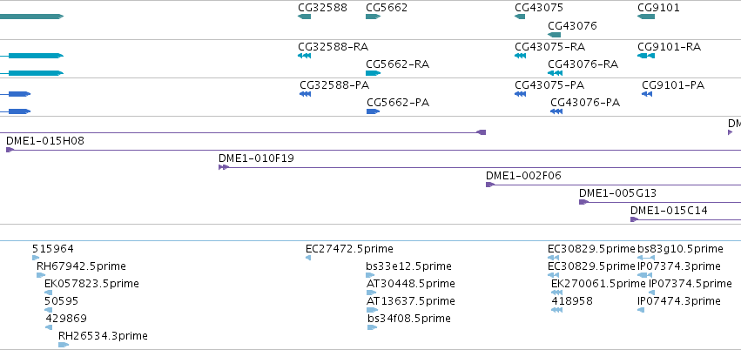Select the DME1-010F19 clone start arrow
This screenshot has width=741, height=350.
[x=224, y=167]
